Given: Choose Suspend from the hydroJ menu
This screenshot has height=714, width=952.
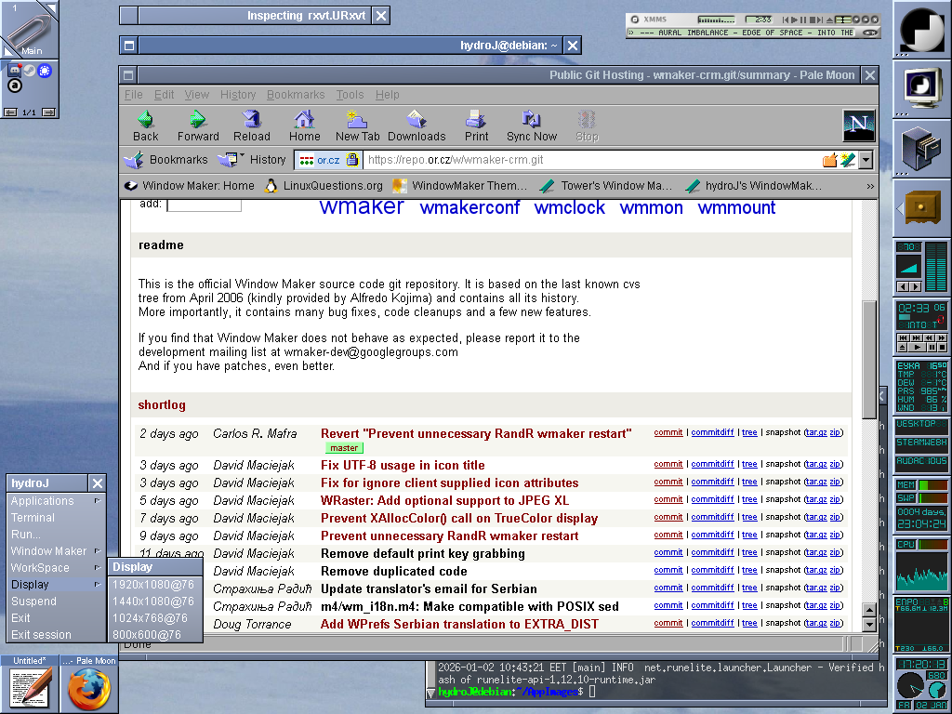Looking at the screenshot, I should coord(33,602).
